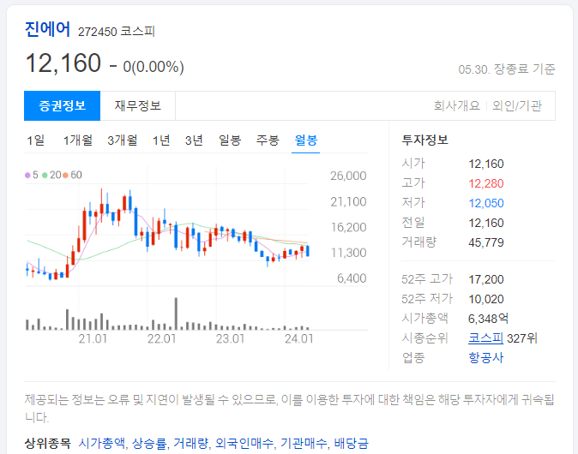578x454 pixels.
Task: Click the 52주 고가 value 17,200
Action: [x=486, y=279]
